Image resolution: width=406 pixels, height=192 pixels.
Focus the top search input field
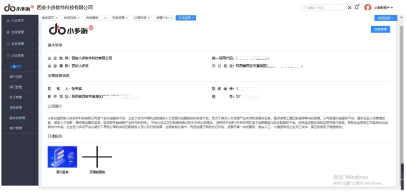(322, 8)
